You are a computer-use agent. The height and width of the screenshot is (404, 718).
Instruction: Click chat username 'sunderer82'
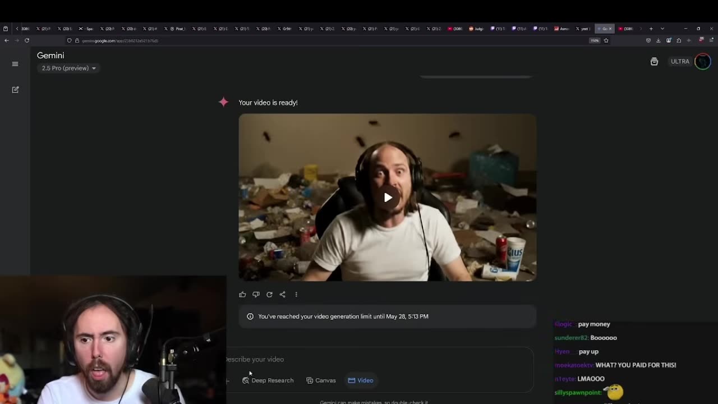click(x=572, y=338)
